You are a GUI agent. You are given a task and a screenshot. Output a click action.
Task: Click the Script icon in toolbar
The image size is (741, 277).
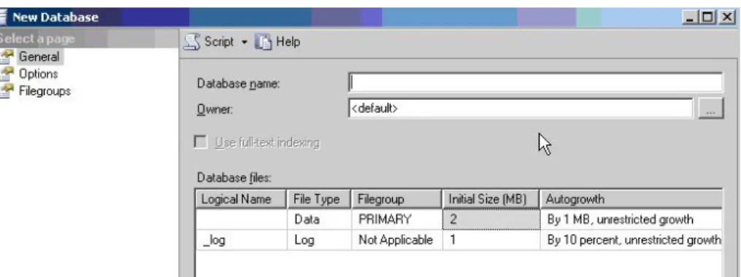click(191, 42)
